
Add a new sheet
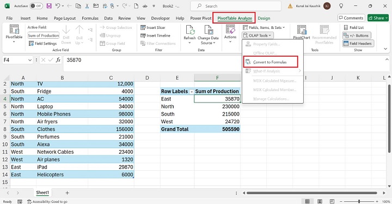[67, 193]
